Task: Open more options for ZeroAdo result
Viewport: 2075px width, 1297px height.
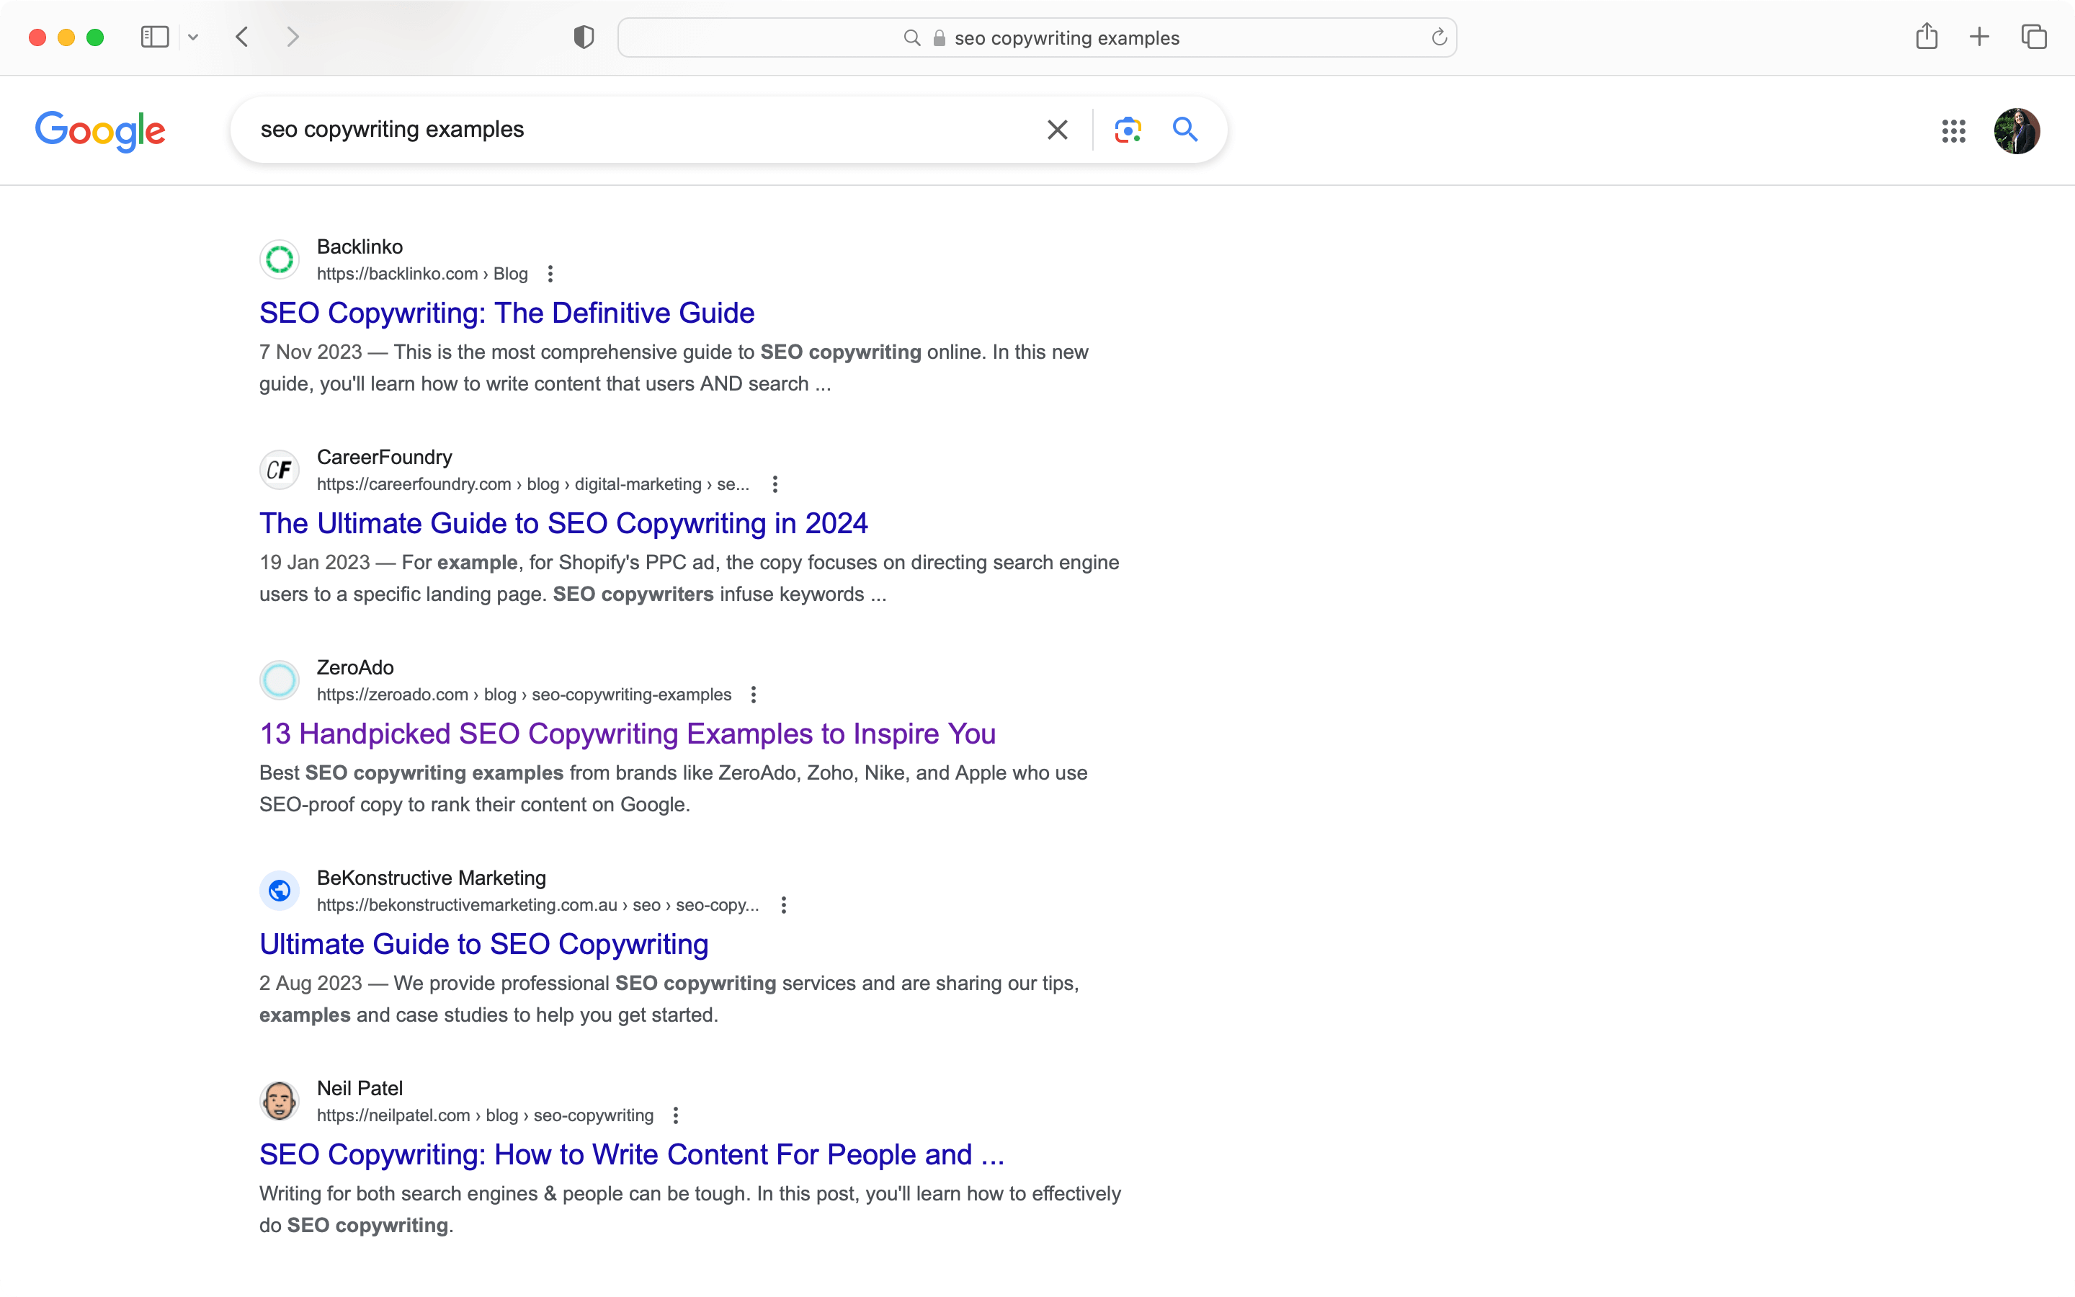Action: 754,694
